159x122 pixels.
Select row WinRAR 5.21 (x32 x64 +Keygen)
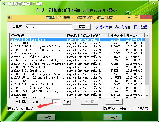(x=77, y=88)
